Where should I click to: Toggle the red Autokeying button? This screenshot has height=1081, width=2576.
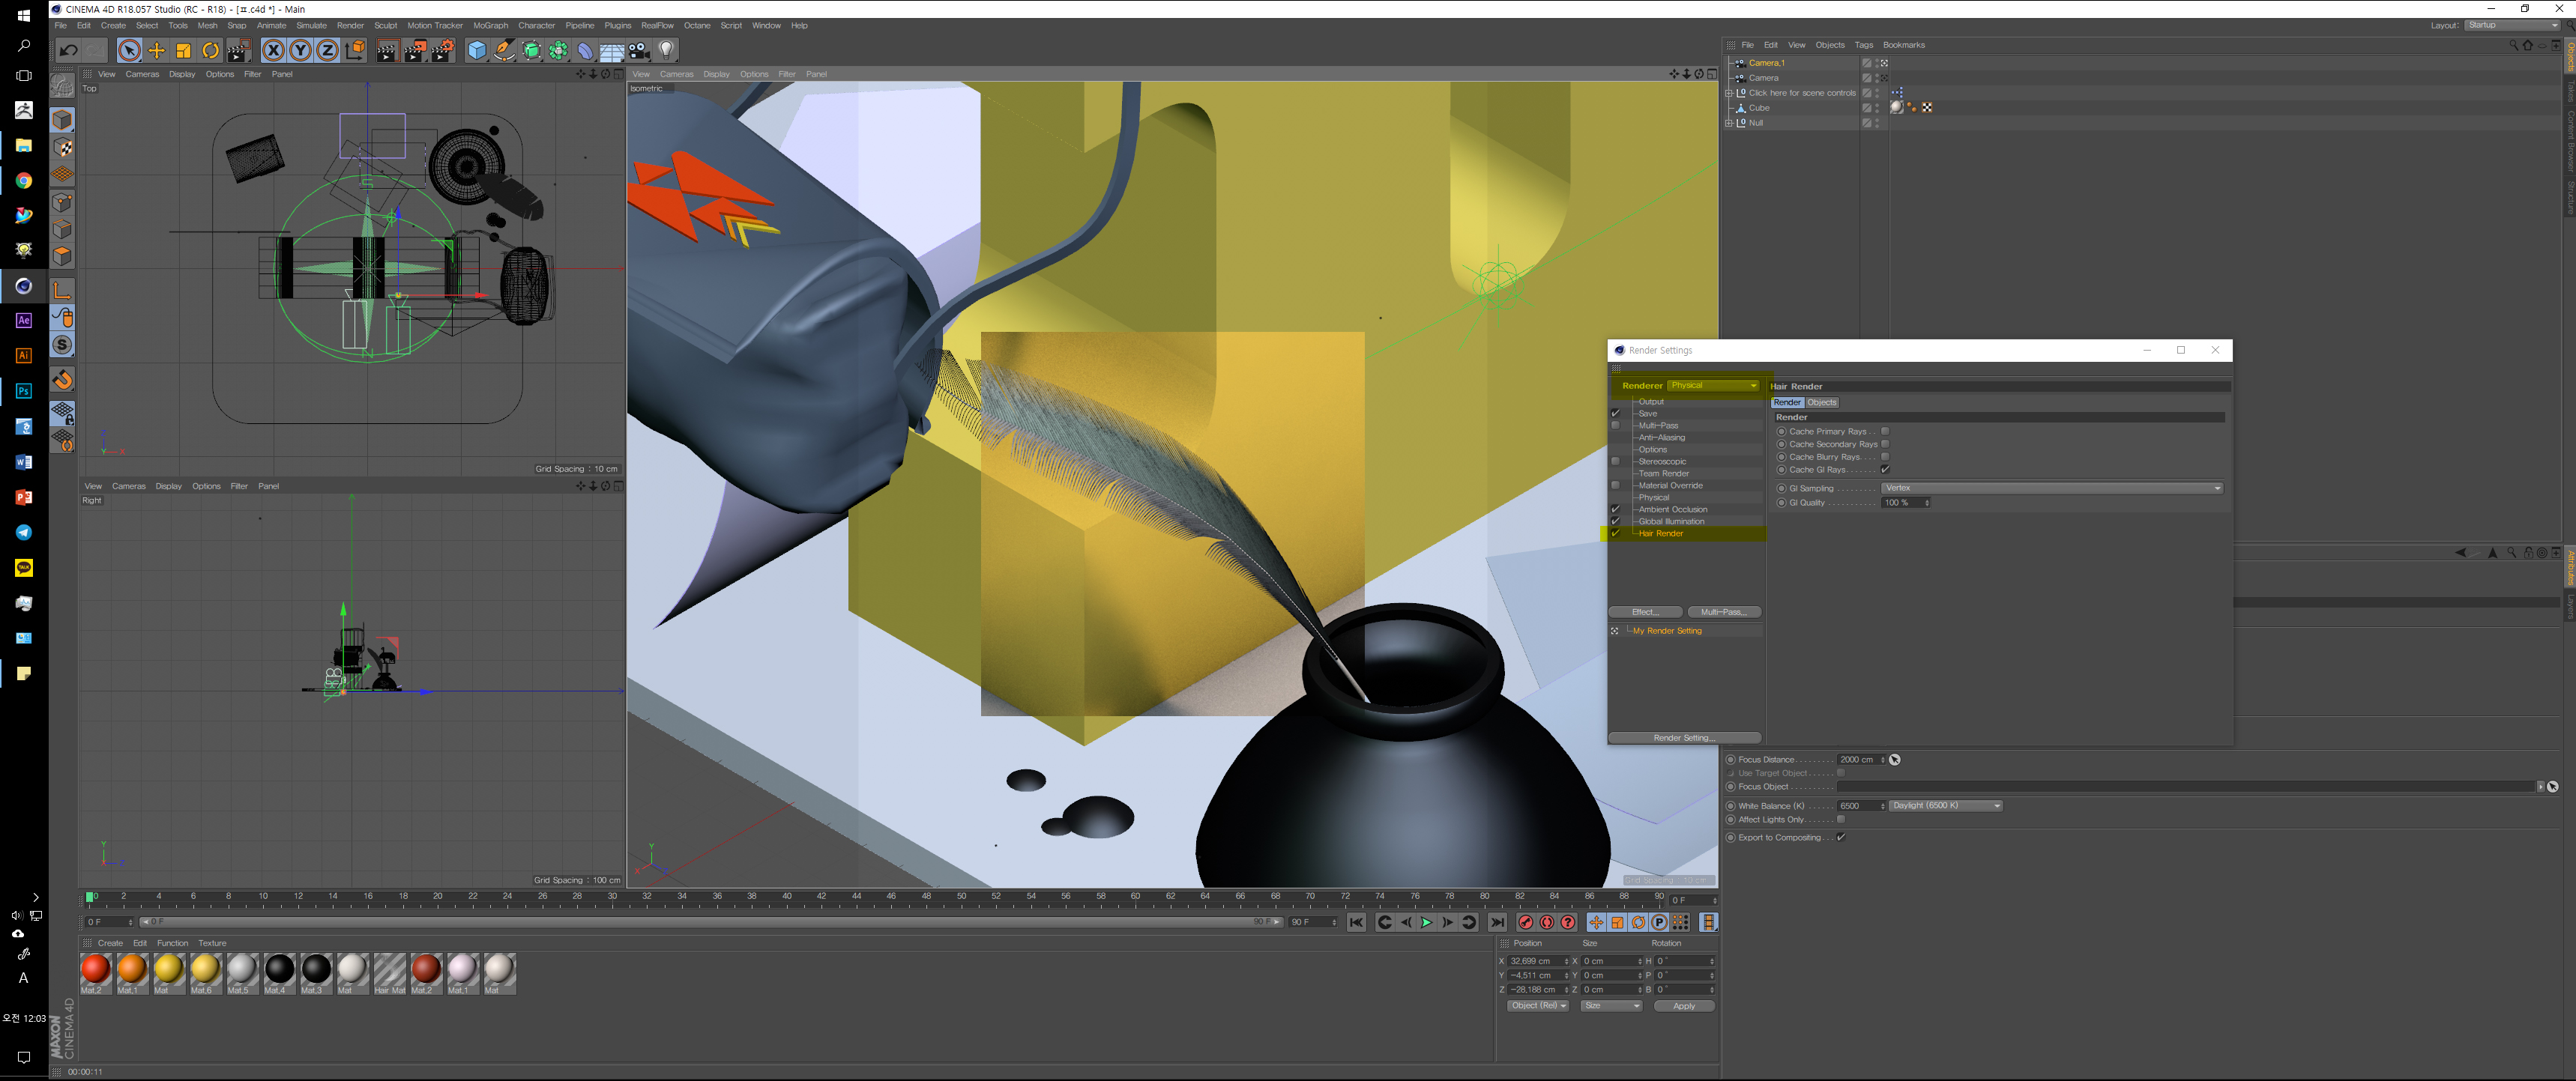(1547, 922)
